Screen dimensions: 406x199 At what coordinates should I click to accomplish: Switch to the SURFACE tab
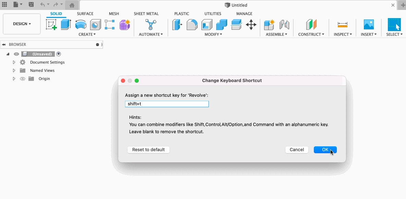tap(85, 14)
